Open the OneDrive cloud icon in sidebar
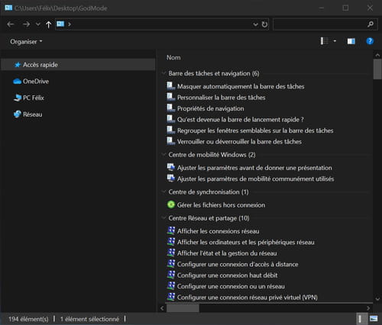The width and height of the screenshot is (382, 325). point(17,82)
